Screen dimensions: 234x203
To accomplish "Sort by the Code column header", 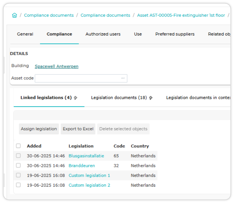I will 119,146.
